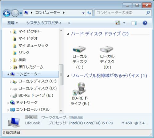154x138 pixels.
Task: Click navigation pane scroll up arrow
Action: tap(61, 31)
